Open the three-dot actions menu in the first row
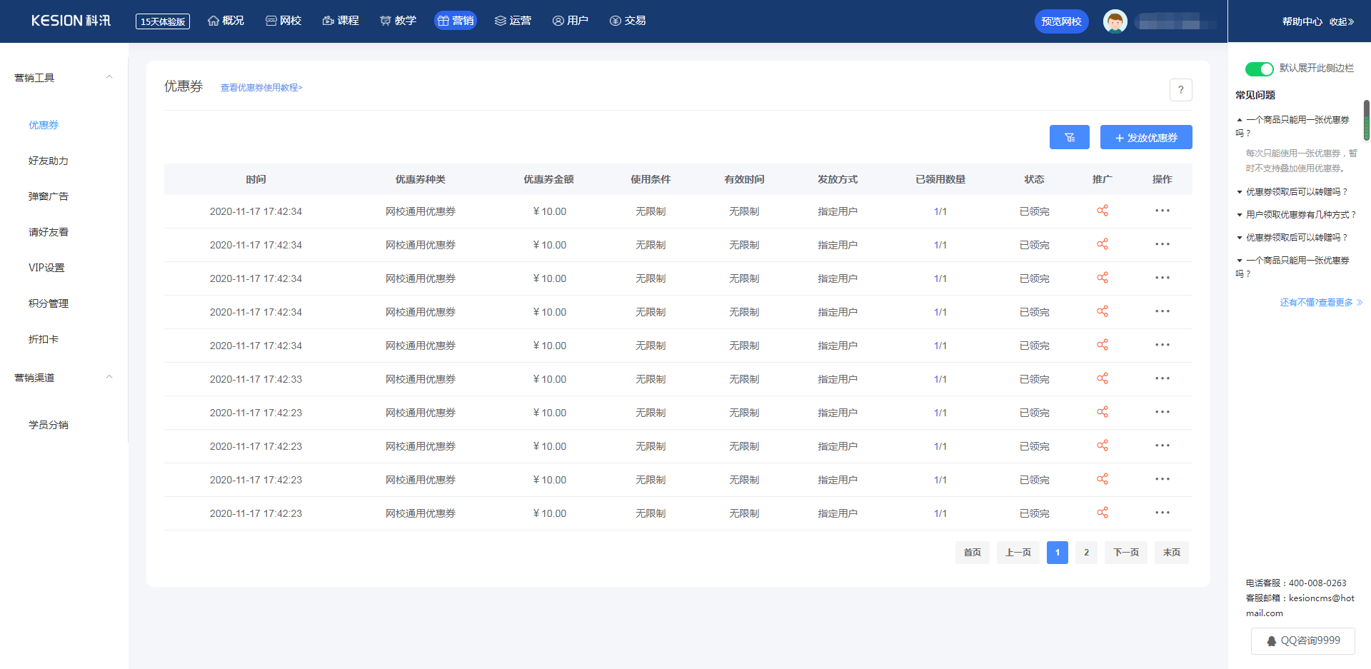 [x=1162, y=211]
